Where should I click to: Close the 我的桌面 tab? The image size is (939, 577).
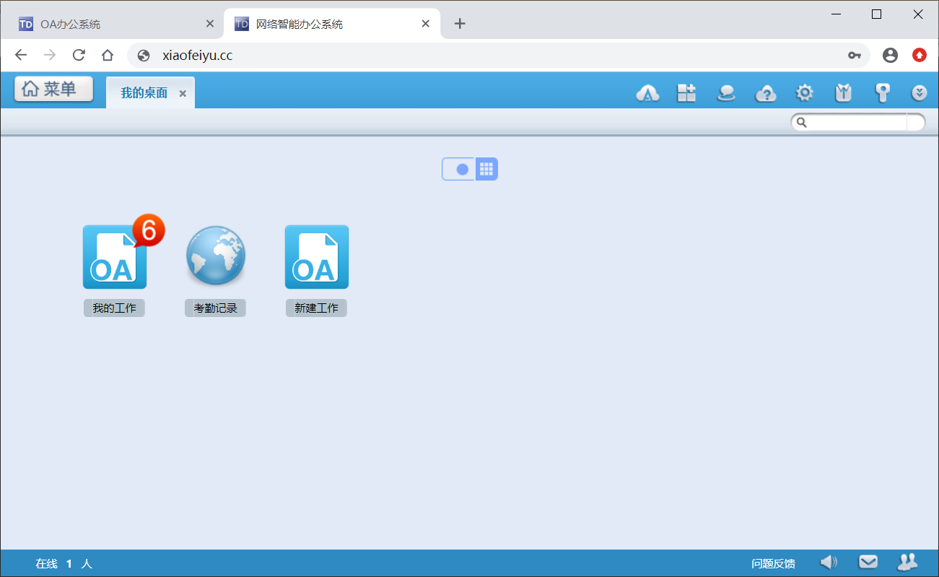183,94
